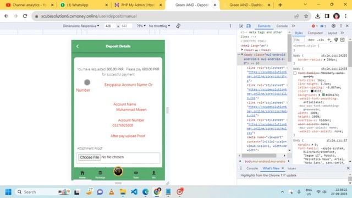
Task: Expand more DevTools panel tabs chevron
Action: point(293,26)
